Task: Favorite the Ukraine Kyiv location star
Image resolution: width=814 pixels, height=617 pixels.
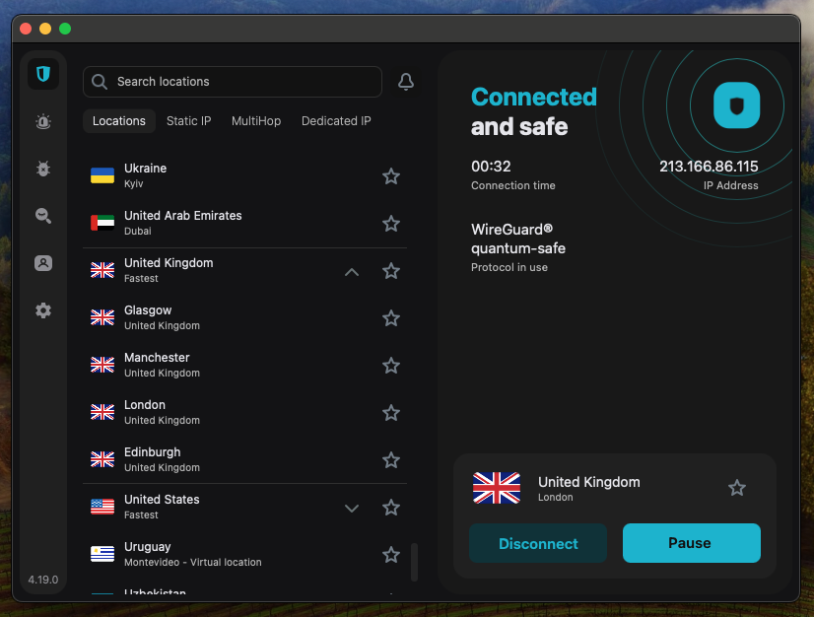Action: [x=391, y=176]
